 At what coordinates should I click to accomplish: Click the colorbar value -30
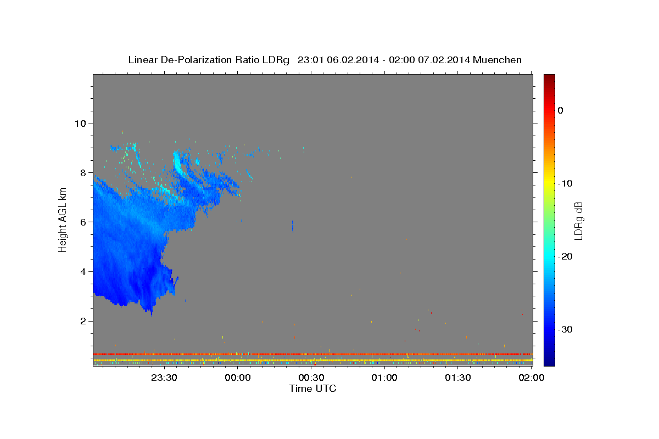tap(565, 329)
